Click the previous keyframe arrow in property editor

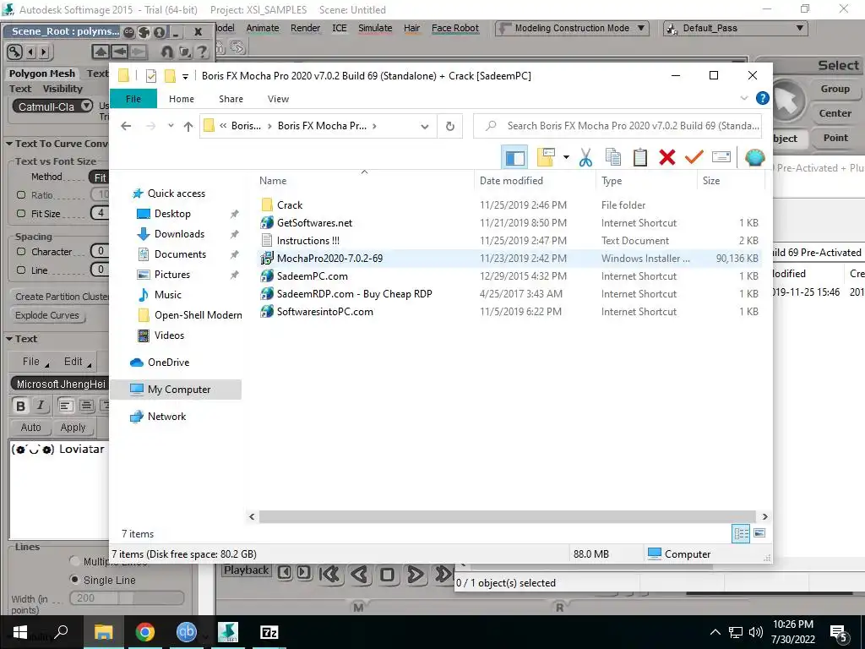point(30,52)
